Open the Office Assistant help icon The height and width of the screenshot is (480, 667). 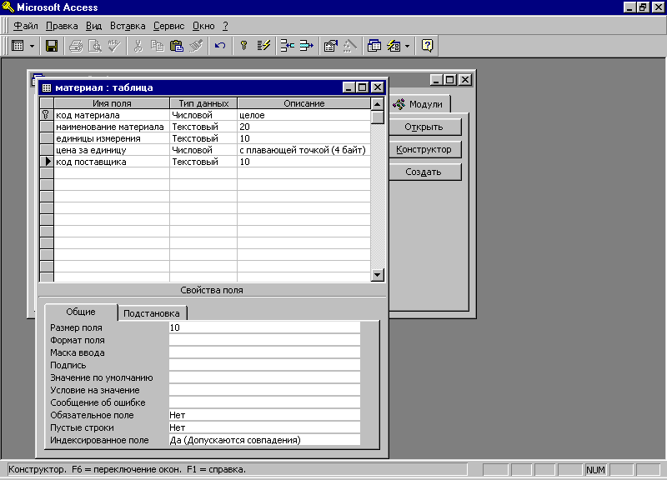[427, 46]
